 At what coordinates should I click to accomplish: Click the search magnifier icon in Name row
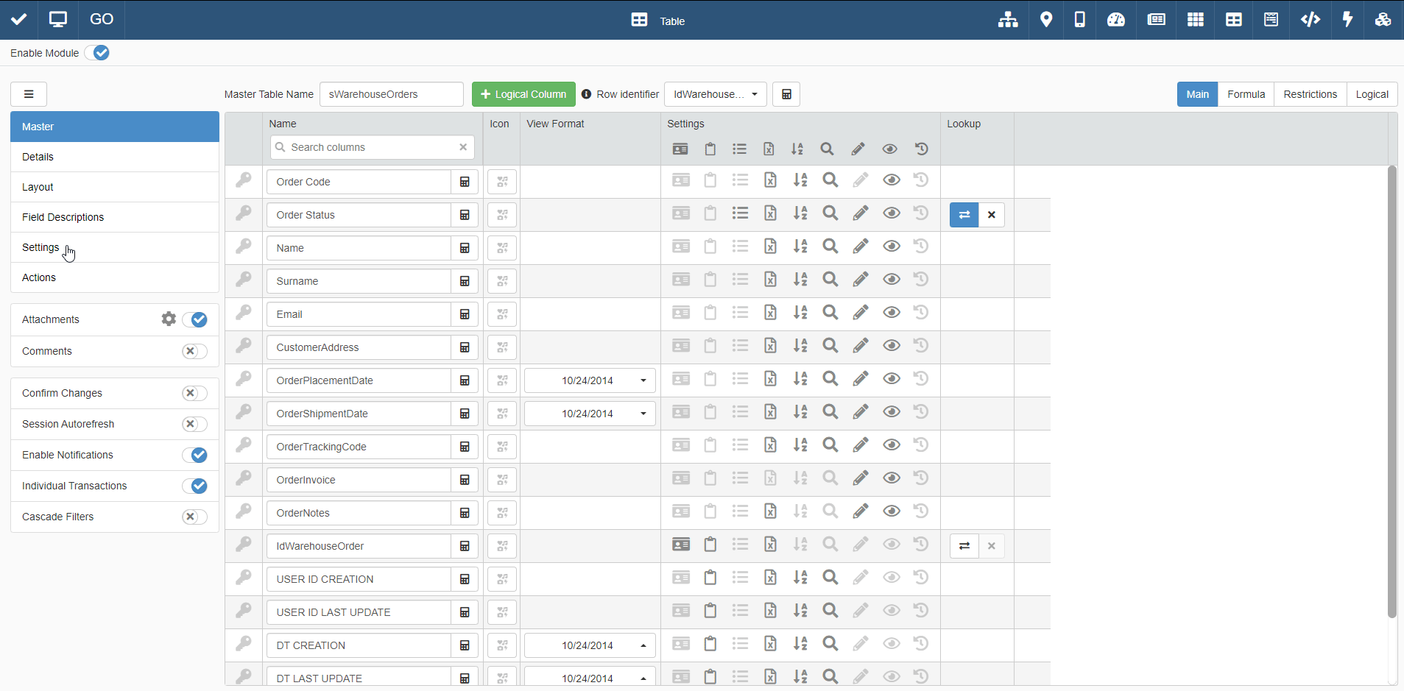pyautogui.click(x=830, y=247)
